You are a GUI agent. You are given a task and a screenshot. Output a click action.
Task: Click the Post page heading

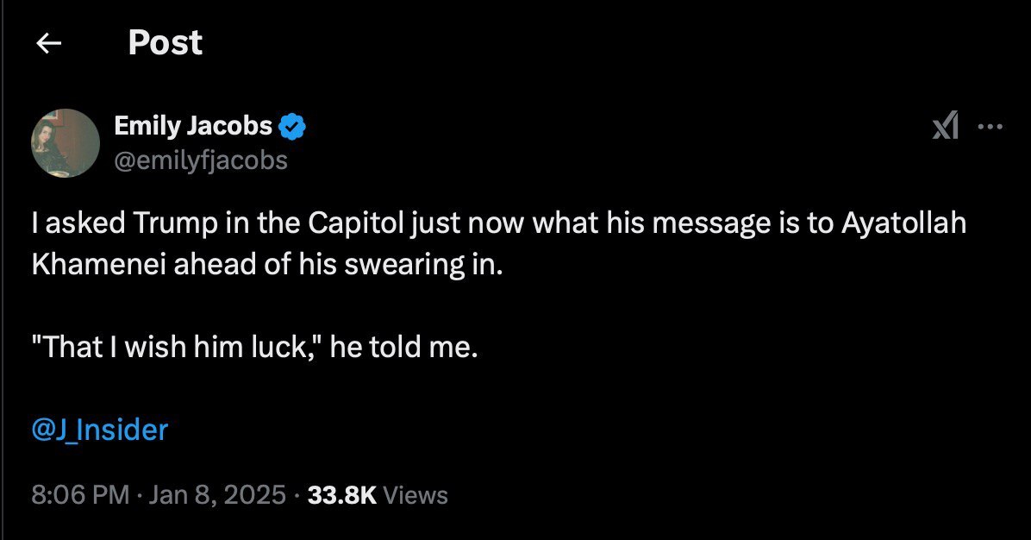coord(165,43)
